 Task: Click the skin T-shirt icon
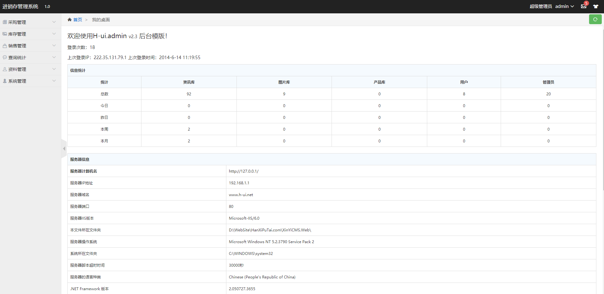(596, 6)
